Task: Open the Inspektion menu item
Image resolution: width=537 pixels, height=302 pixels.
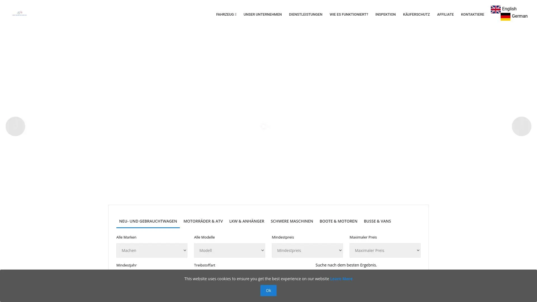Action: pyautogui.click(x=385, y=15)
